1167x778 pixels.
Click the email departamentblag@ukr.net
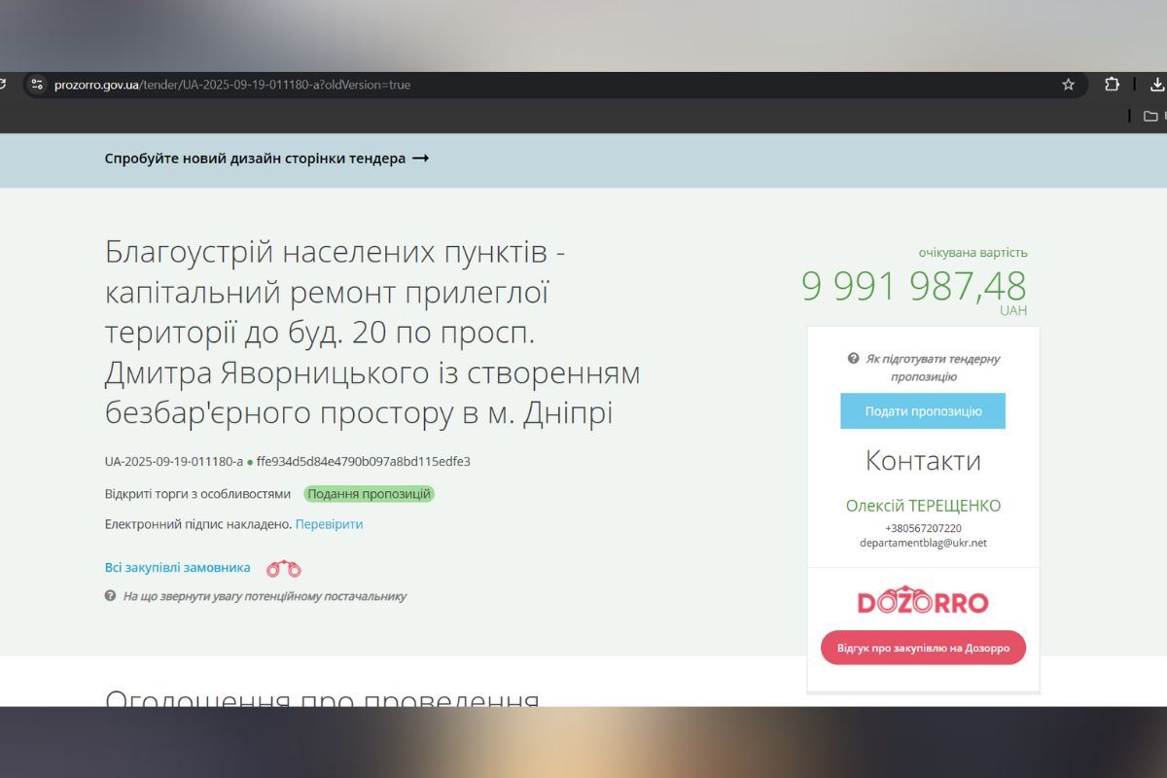point(923,543)
